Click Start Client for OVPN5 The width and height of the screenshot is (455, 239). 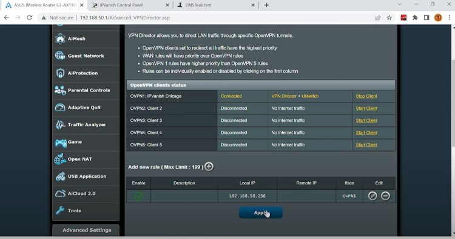(366, 145)
